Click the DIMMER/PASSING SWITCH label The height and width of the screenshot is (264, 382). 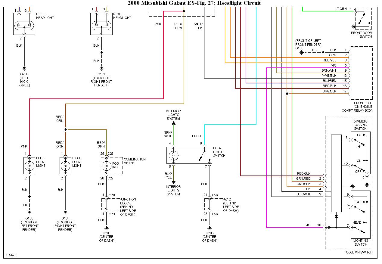click(360, 125)
